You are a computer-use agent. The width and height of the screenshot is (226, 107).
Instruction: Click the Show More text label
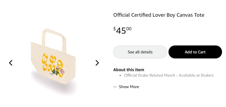coord(129,87)
